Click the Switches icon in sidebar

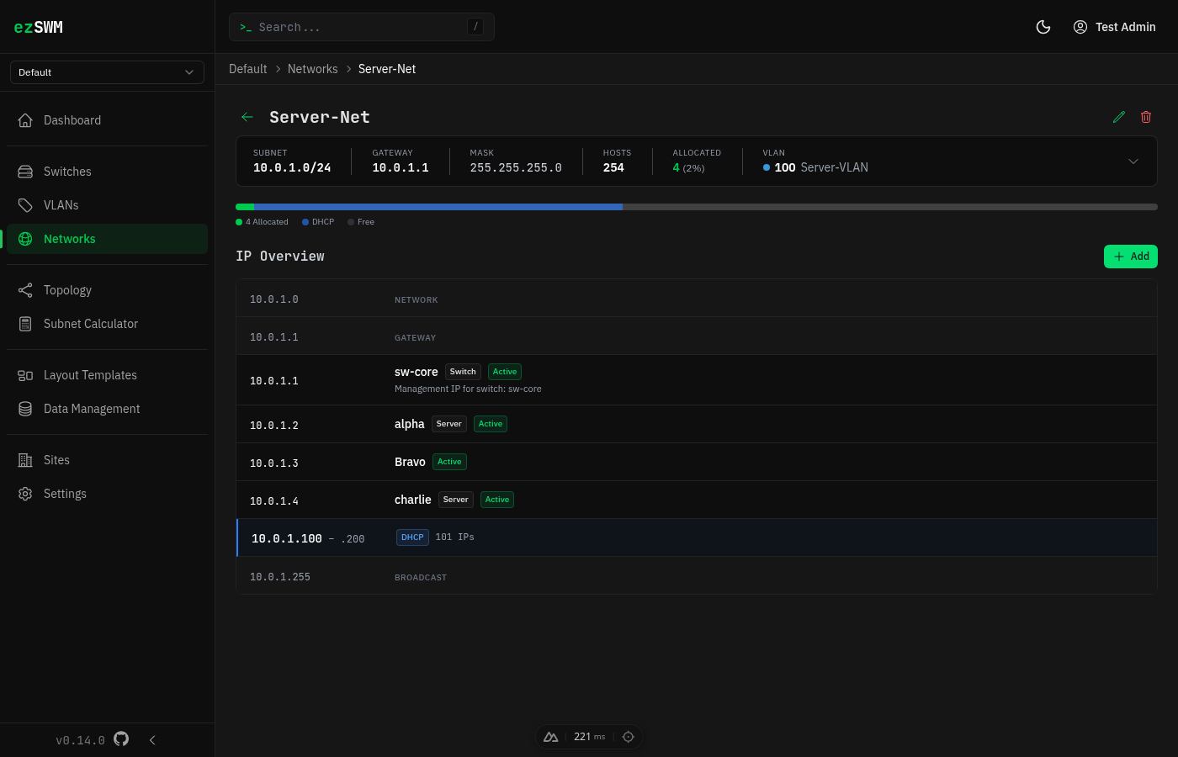click(x=25, y=172)
